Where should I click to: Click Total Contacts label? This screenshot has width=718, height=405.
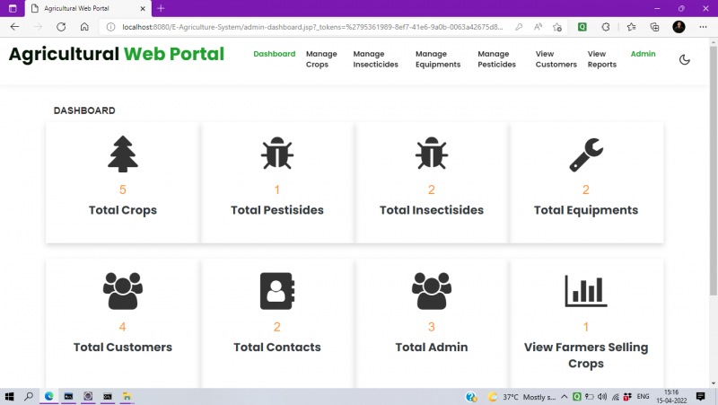tap(277, 347)
